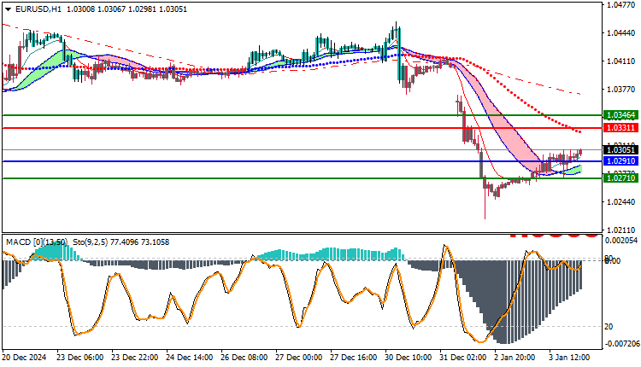Select the 27 Dec 00:00 time axis label
641x367 pixels.
point(299,358)
